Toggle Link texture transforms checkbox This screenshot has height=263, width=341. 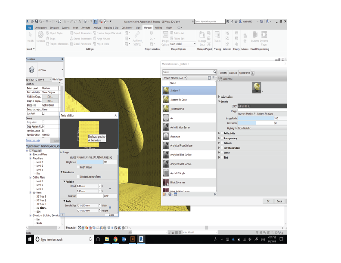(78, 177)
